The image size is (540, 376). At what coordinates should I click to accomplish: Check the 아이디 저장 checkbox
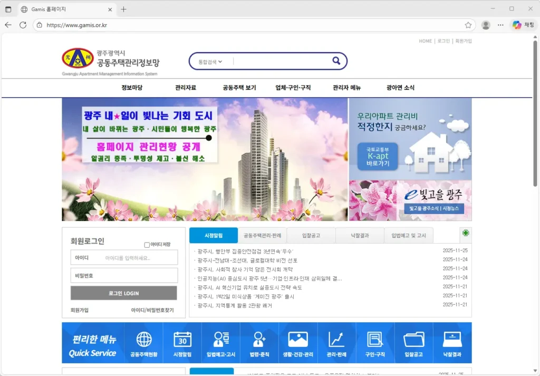coord(147,245)
